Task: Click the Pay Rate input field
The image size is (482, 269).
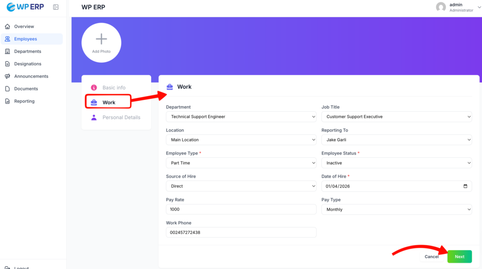Action: [x=241, y=209]
